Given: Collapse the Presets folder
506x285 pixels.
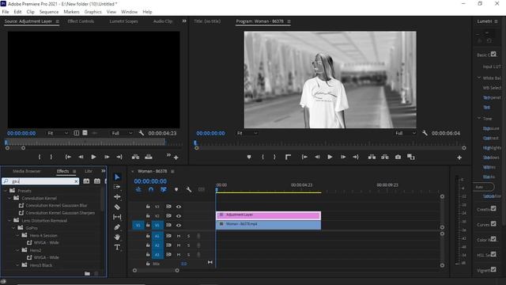Looking at the screenshot, I should (x=6, y=191).
